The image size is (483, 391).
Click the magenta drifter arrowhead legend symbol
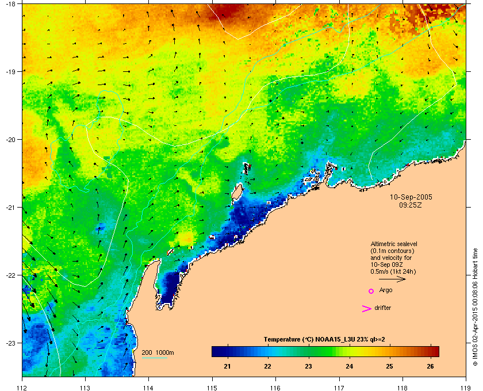tap(366, 309)
